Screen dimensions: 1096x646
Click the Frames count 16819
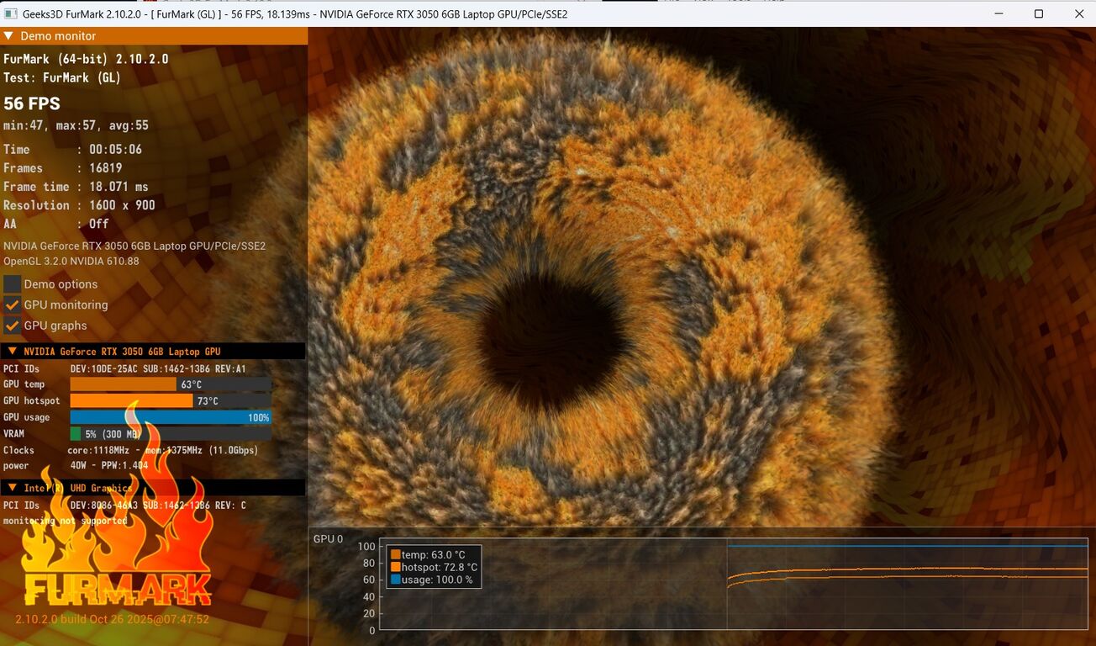105,168
